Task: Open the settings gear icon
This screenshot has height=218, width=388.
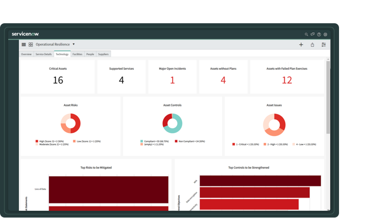Action: [x=325, y=34]
